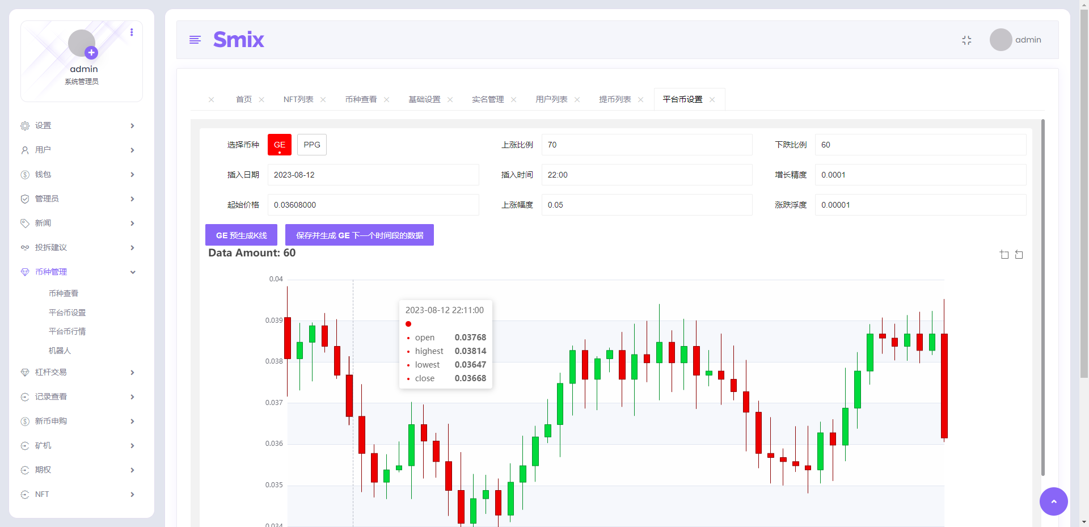
Task: Select the GE currency option
Action: [279, 145]
